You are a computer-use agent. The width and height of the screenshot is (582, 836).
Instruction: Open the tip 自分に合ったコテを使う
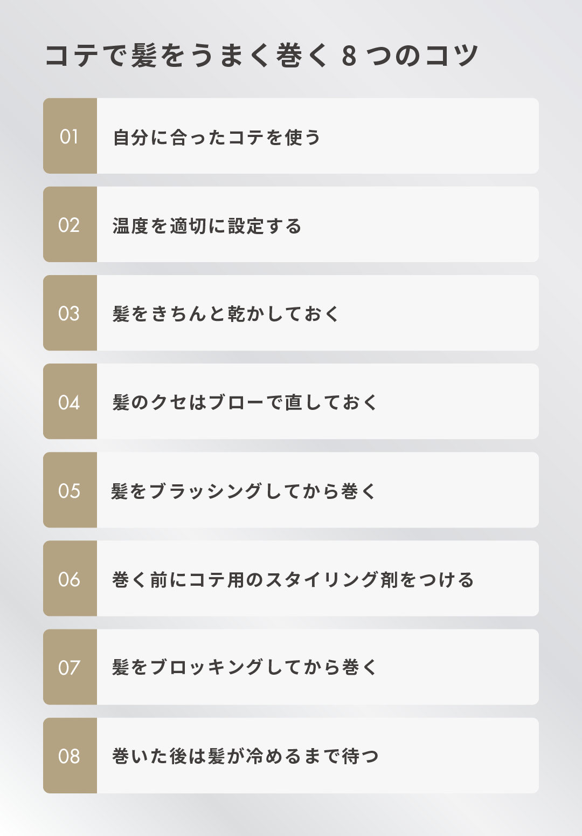217,138
